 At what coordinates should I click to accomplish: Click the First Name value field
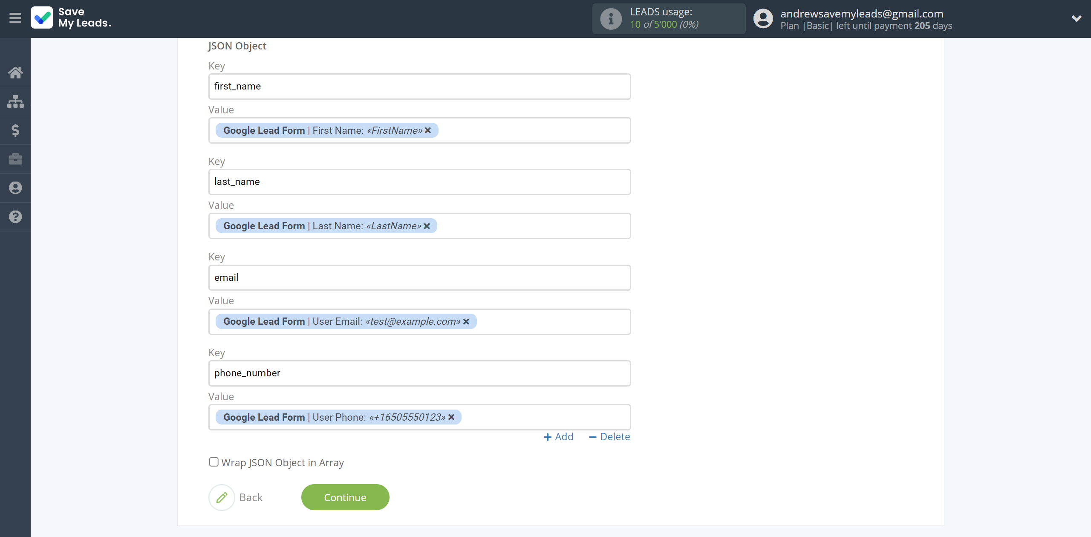pyautogui.click(x=419, y=130)
